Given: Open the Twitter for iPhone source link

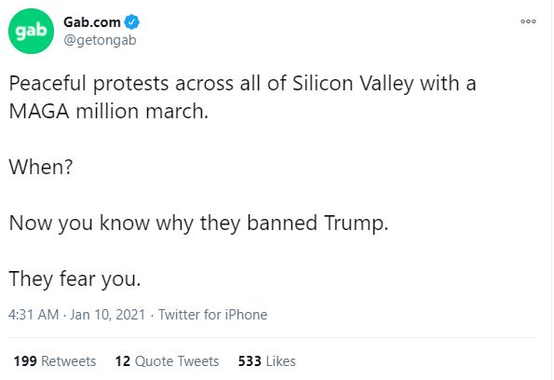Looking at the screenshot, I should pos(212,315).
